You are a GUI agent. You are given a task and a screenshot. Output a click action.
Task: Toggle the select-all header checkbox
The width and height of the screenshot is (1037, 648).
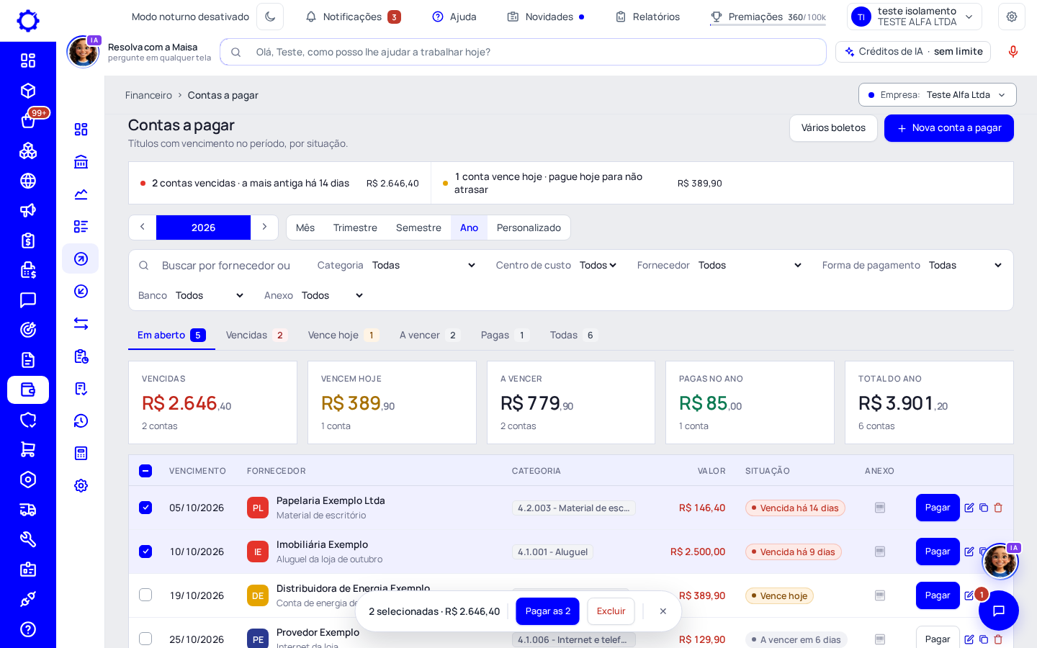145,471
